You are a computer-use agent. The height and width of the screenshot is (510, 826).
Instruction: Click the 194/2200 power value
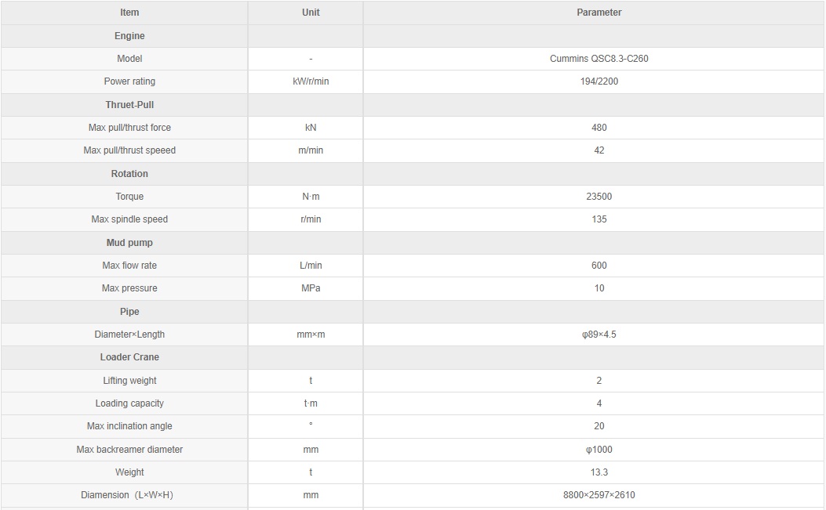pos(599,81)
